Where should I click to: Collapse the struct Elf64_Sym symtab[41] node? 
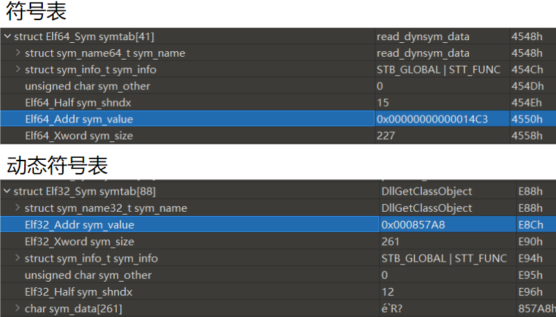pyautogui.click(x=7, y=37)
